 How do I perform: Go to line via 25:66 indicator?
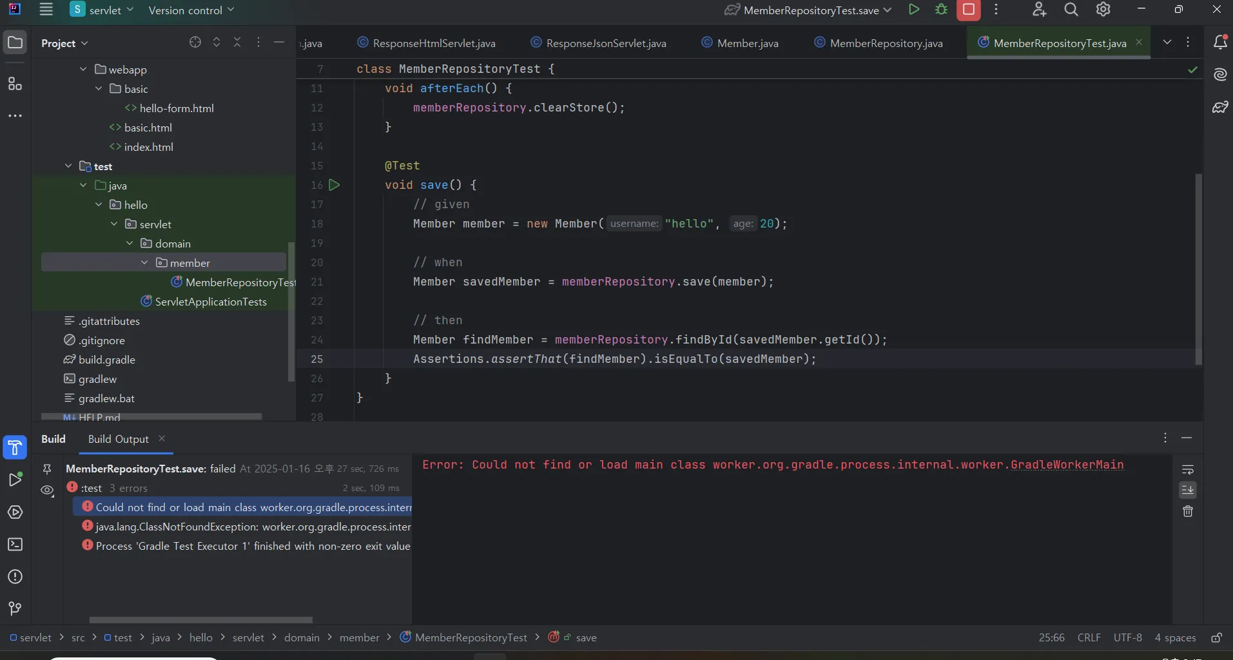pyautogui.click(x=1051, y=637)
